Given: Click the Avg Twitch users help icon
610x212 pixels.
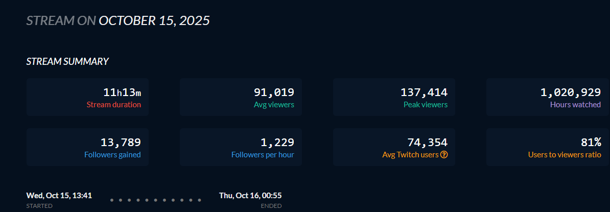Looking at the screenshot, I should click(x=444, y=154).
